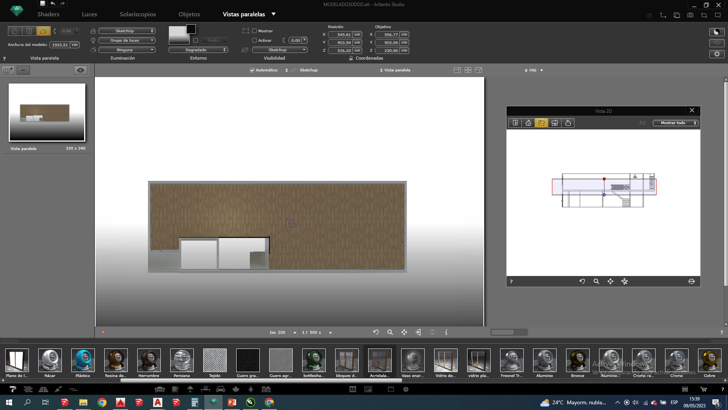Expand the Degradado environment dropdown
Viewport: 728px width, 410px height.
tap(198, 50)
